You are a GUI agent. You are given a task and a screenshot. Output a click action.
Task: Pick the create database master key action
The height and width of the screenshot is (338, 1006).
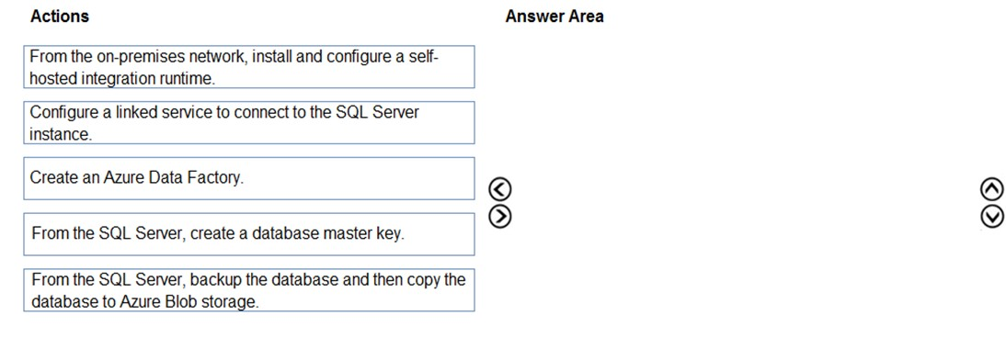pos(249,234)
